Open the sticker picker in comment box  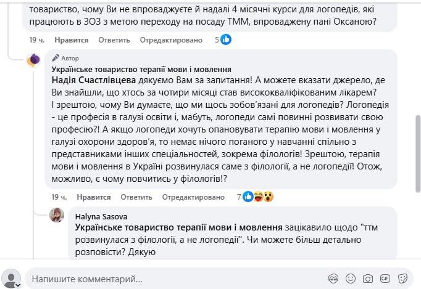404,279
